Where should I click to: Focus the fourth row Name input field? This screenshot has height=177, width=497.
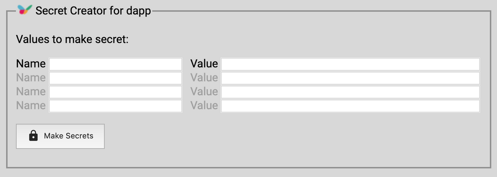tap(116, 106)
